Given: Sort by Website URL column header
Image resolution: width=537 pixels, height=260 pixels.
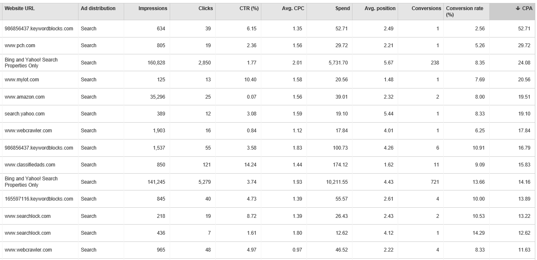Looking at the screenshot, I should click(x=20, y=8).
